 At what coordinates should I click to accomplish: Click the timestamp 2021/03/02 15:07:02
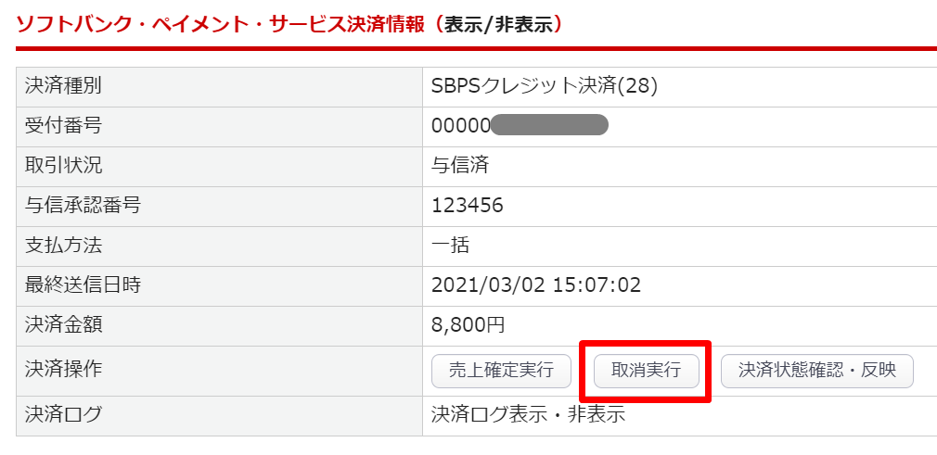click(536, 285)
